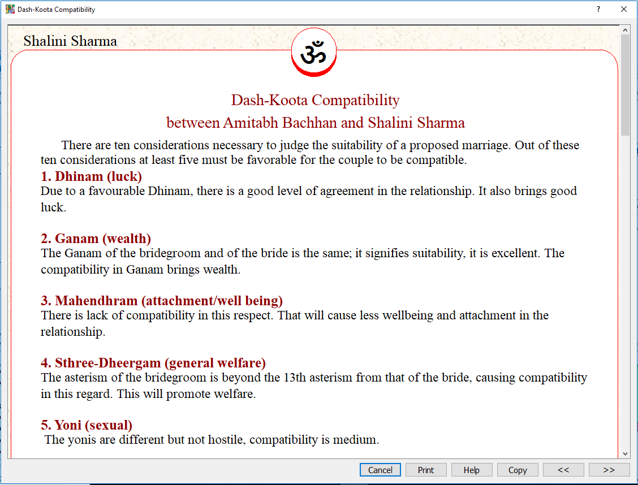Copy the report with Copy button
Screen dimensions: 638x485
pyautogui.click(x=518, y=470)
